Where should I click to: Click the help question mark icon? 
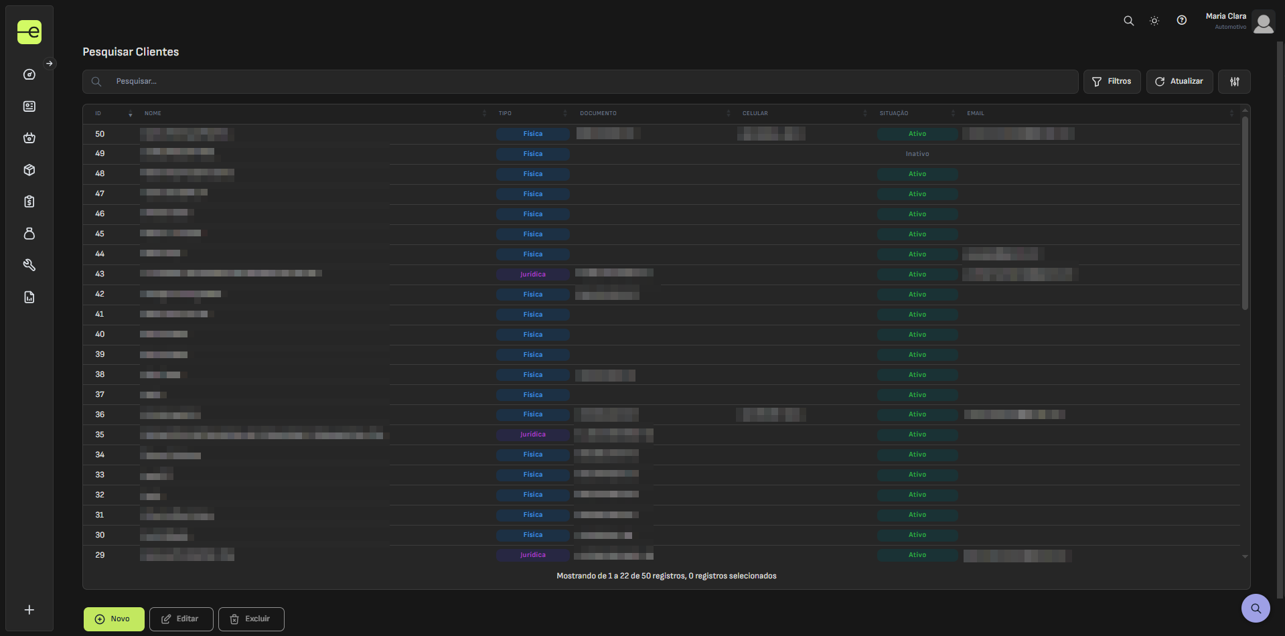pos(1182,21)
